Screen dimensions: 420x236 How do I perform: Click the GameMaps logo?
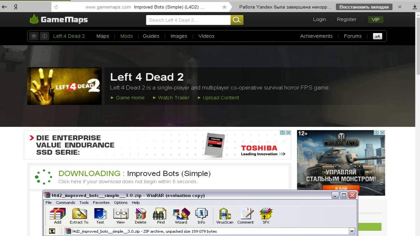pyautogui.click(x=59, y=20)
